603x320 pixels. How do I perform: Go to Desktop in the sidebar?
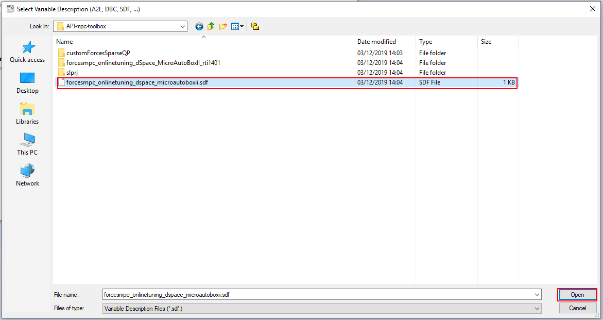(27, 83)
